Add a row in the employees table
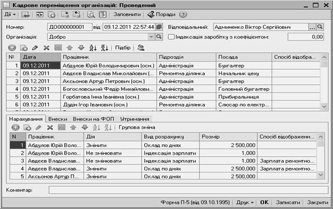 pyautogui.click(x=12, y=47)
